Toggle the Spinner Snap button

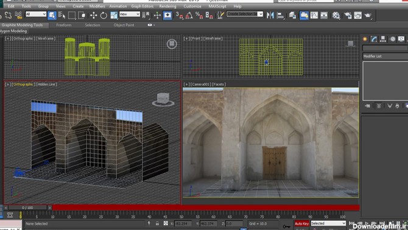(x=209, y=15)
